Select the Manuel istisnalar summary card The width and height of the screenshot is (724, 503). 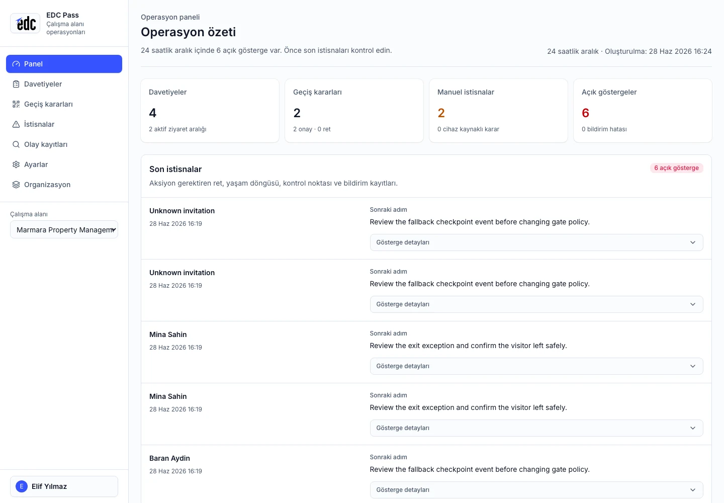(x=498, y=111)
